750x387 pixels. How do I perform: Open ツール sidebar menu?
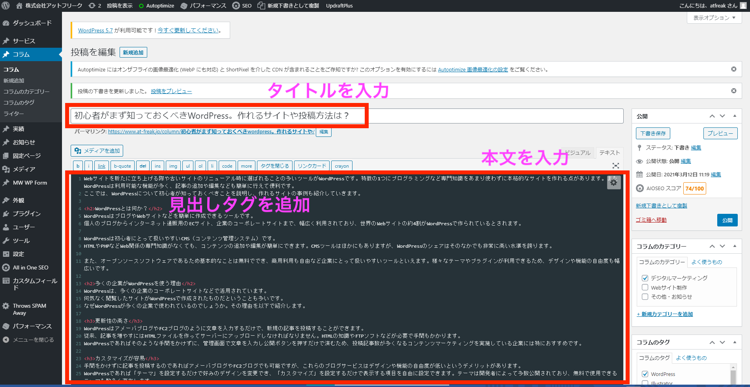click(x=31, y=241)
